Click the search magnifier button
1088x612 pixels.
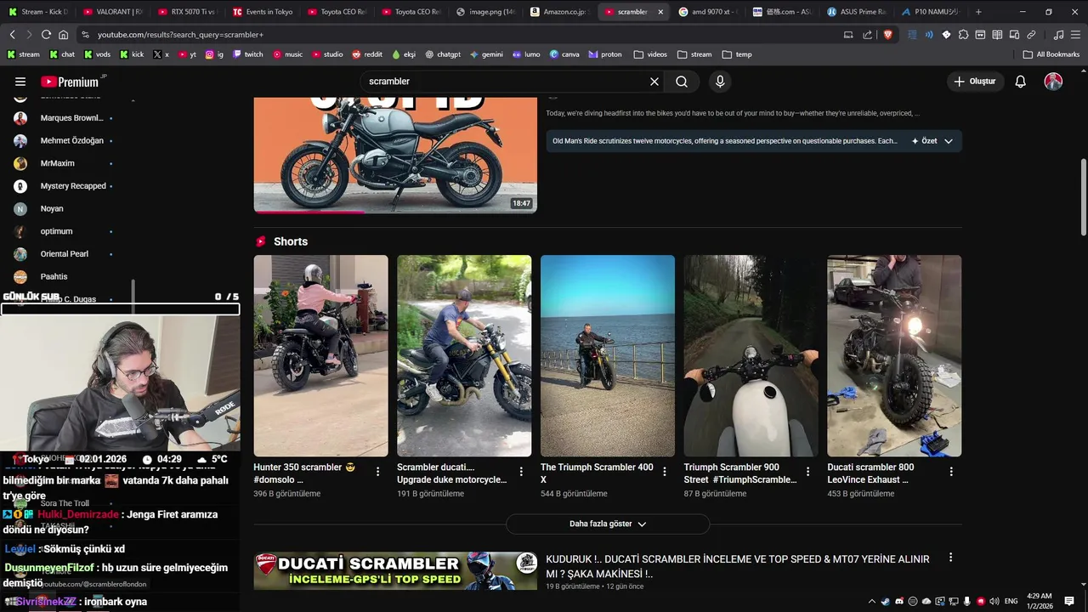(x=682, y=82)
